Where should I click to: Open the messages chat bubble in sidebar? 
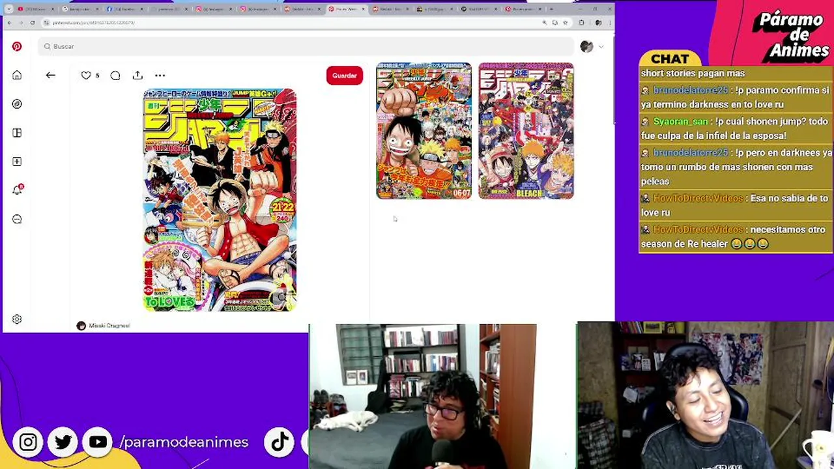tap(17, 219)
